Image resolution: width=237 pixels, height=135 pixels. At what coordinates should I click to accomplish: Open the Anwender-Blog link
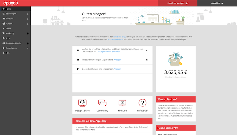click(119, 37)
